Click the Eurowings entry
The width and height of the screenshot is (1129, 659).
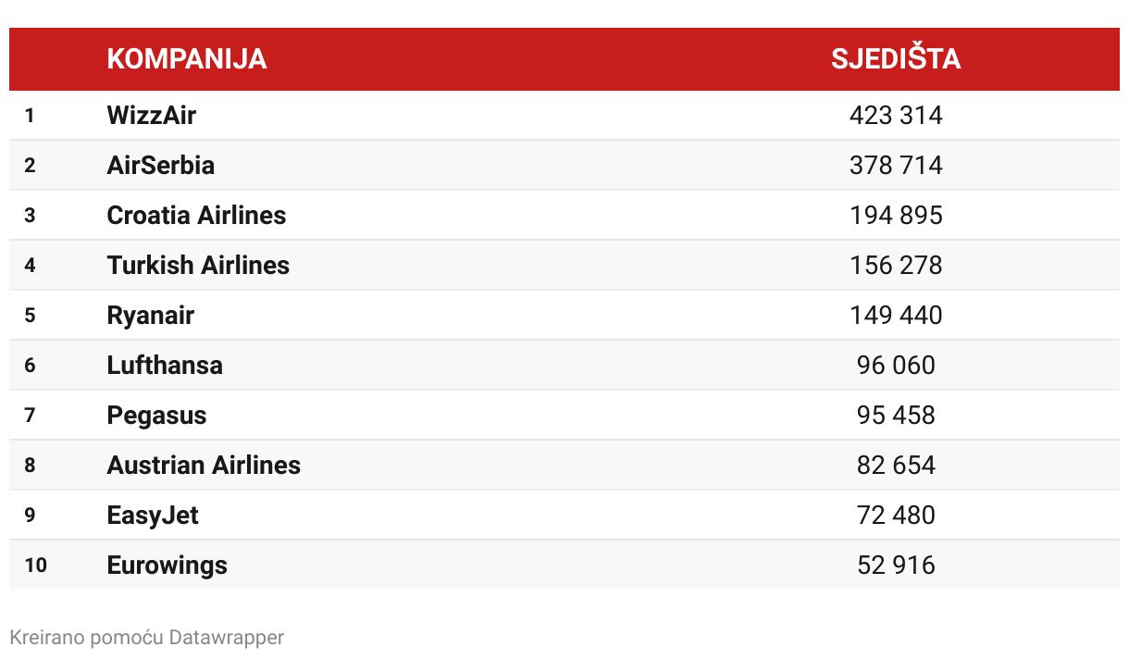pos(167,566)
